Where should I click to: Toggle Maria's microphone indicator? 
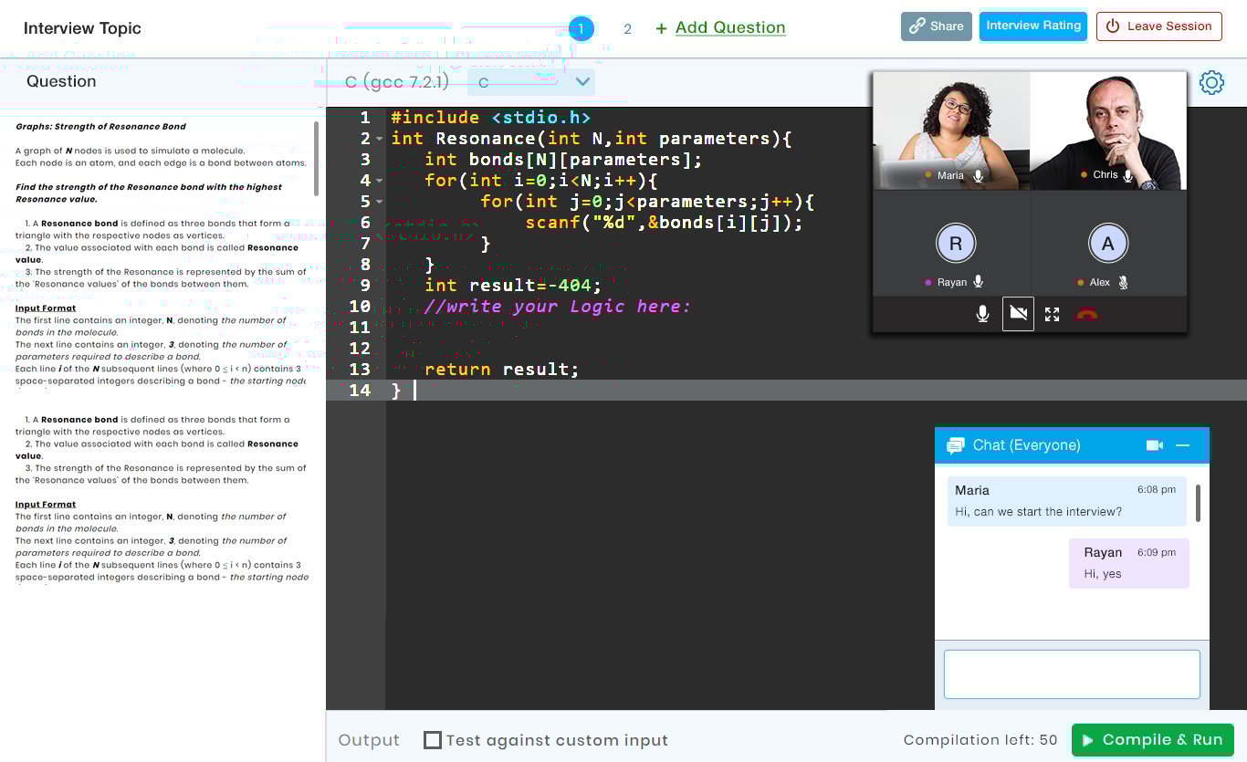click(978, 175)
